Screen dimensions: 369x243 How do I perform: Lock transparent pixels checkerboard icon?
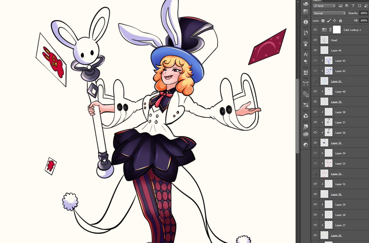[323, 21]
